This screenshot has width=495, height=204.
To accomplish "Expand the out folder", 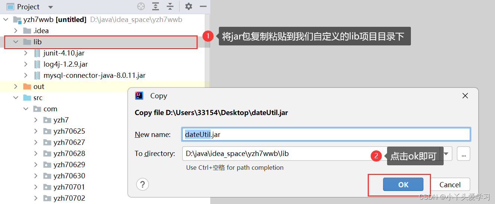I will 16,86.
